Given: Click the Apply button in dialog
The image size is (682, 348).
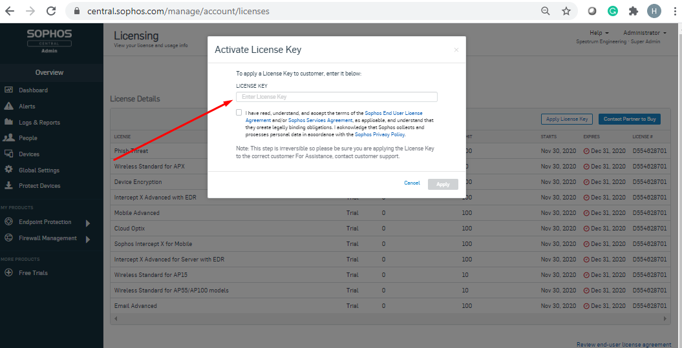Looking at the screenshot, I should pyautogui.click(x=443, y=184).
